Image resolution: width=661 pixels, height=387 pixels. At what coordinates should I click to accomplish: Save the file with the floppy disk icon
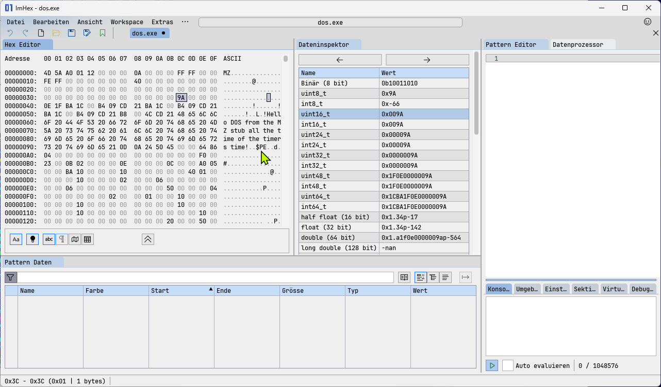point(72,33)
